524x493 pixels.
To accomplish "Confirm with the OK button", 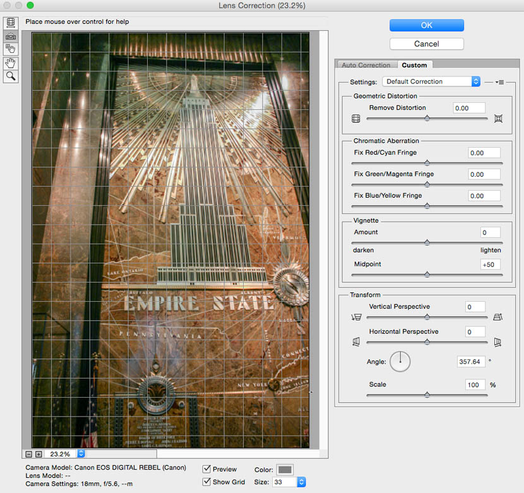I will [x=427, y=25].
